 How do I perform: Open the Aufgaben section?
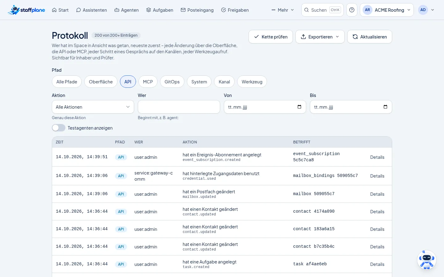coord(160,10)
